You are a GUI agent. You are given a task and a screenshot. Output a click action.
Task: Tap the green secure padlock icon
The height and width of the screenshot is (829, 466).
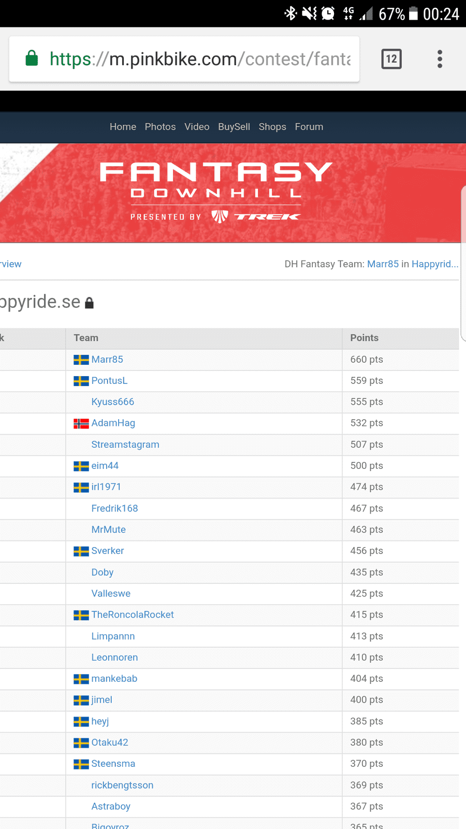[x=32, y=58]
